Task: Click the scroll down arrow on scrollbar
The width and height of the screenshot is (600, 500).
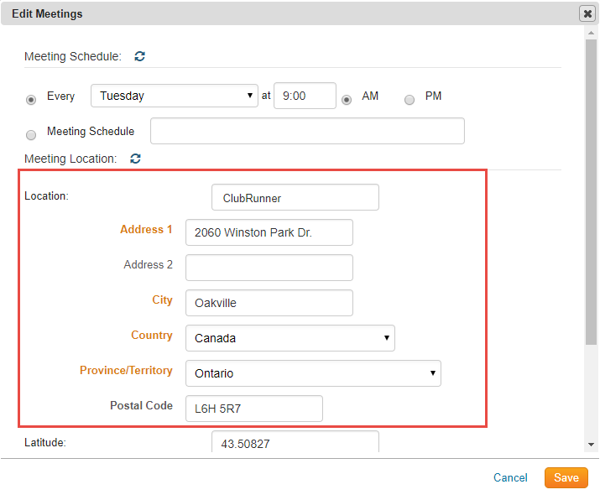Action: 592,444
